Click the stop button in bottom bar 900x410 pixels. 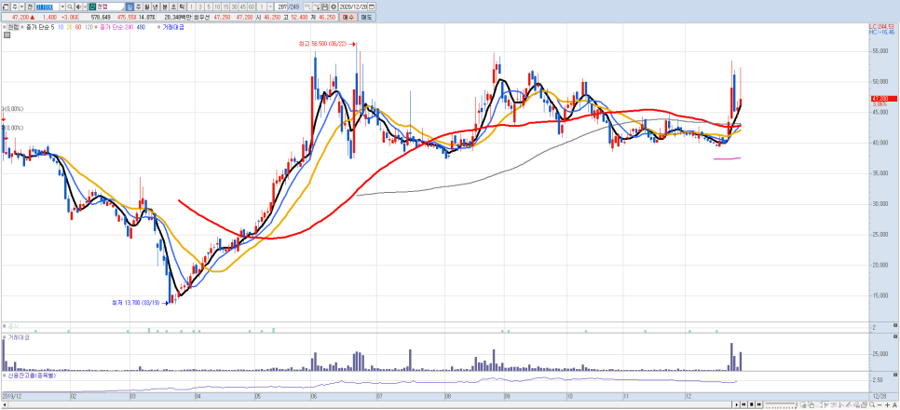pos(751,404)
